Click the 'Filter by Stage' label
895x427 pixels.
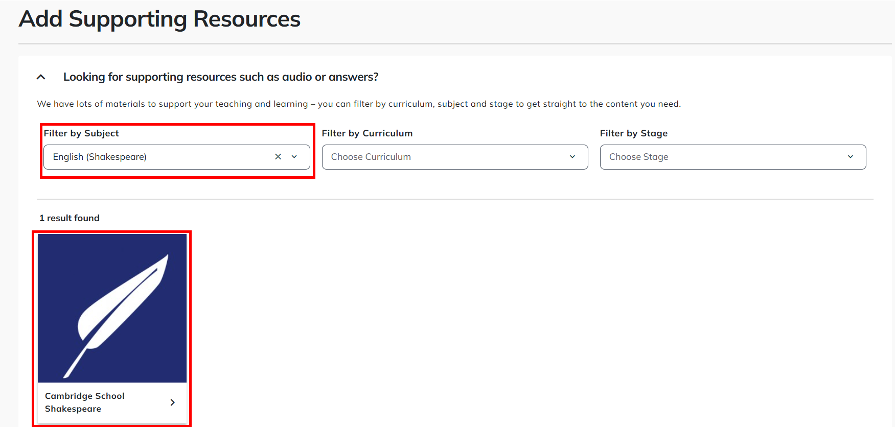[x=634, y=133]
